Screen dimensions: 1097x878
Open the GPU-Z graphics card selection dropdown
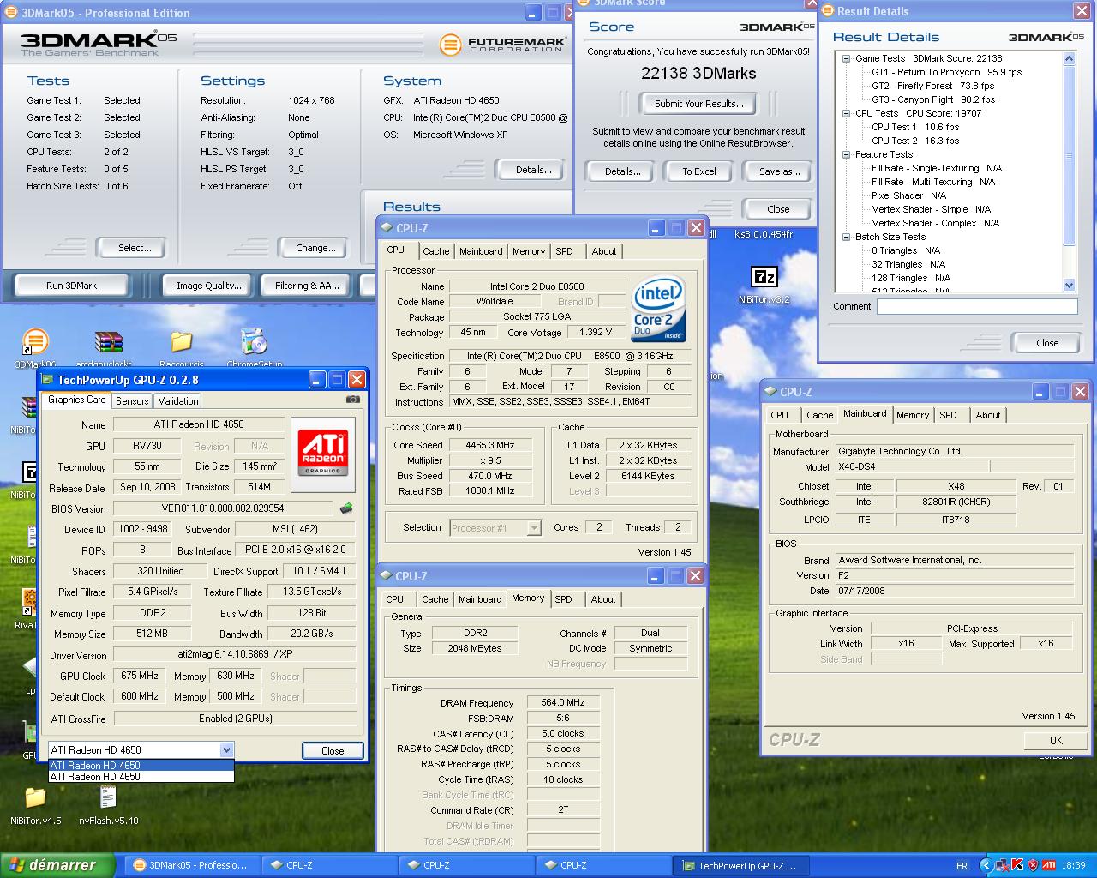click(226, 749)
